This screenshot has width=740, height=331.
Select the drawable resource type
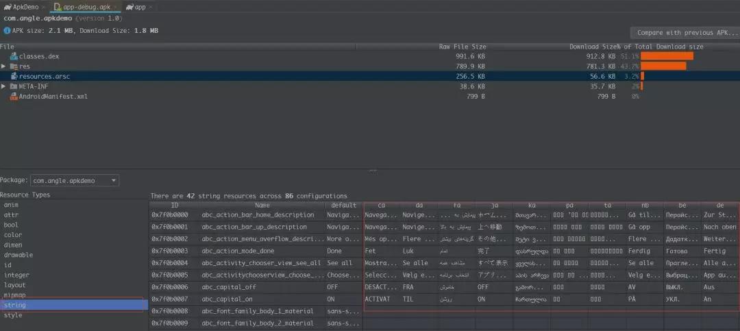pos(18,255)
